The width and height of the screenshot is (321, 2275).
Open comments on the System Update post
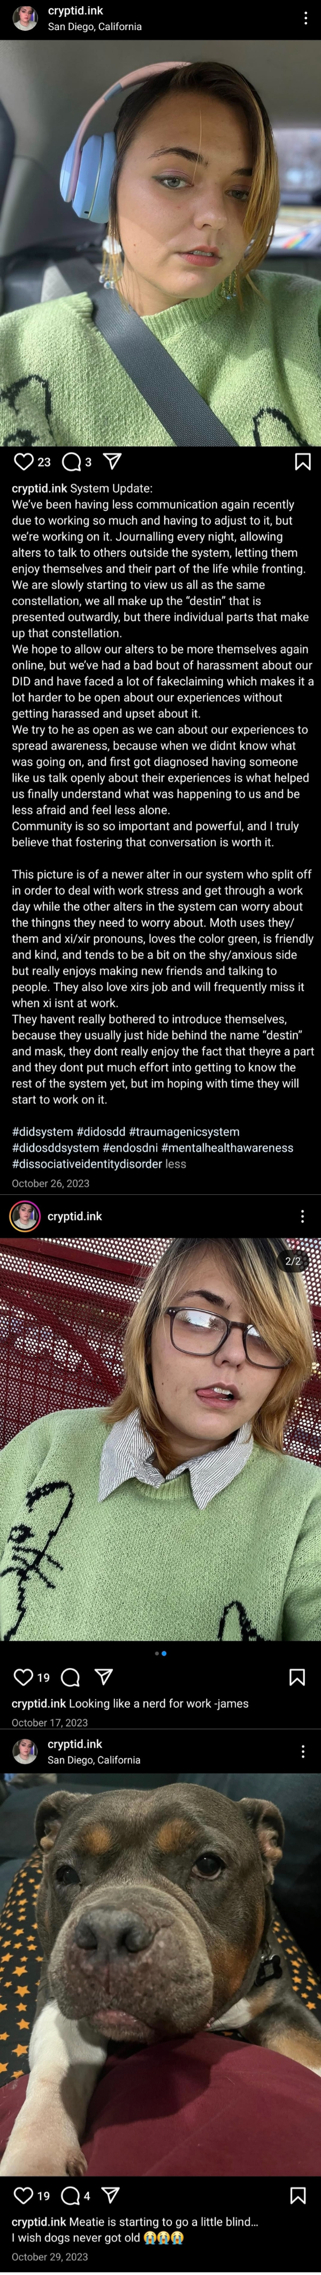coord(71,461)
